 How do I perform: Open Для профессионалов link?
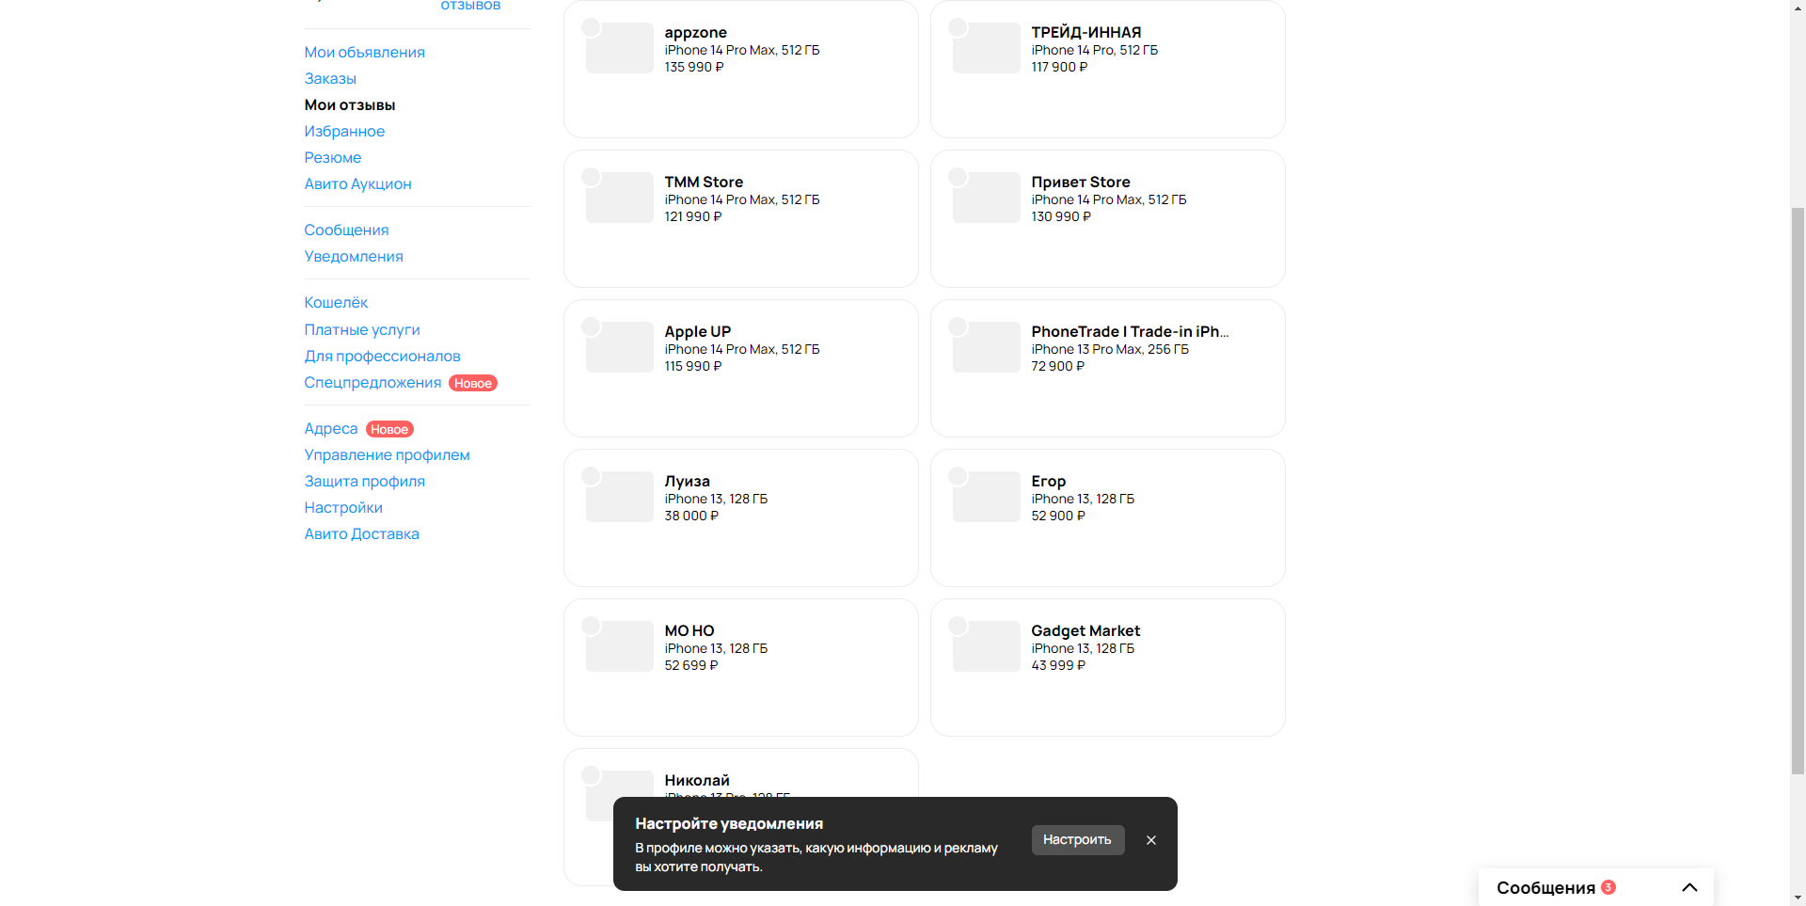[x=382, y=357]
